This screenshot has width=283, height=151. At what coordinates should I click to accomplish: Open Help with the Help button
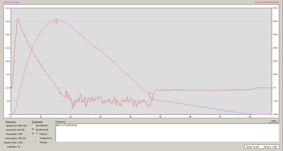(x=273, y=121)
